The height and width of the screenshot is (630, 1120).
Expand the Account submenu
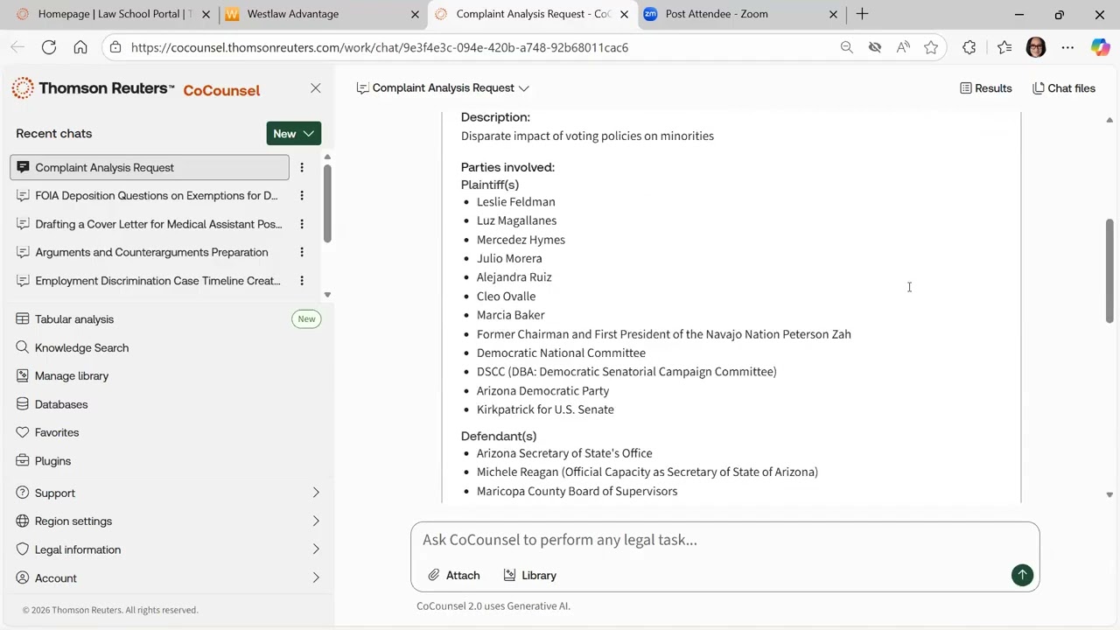168,577
